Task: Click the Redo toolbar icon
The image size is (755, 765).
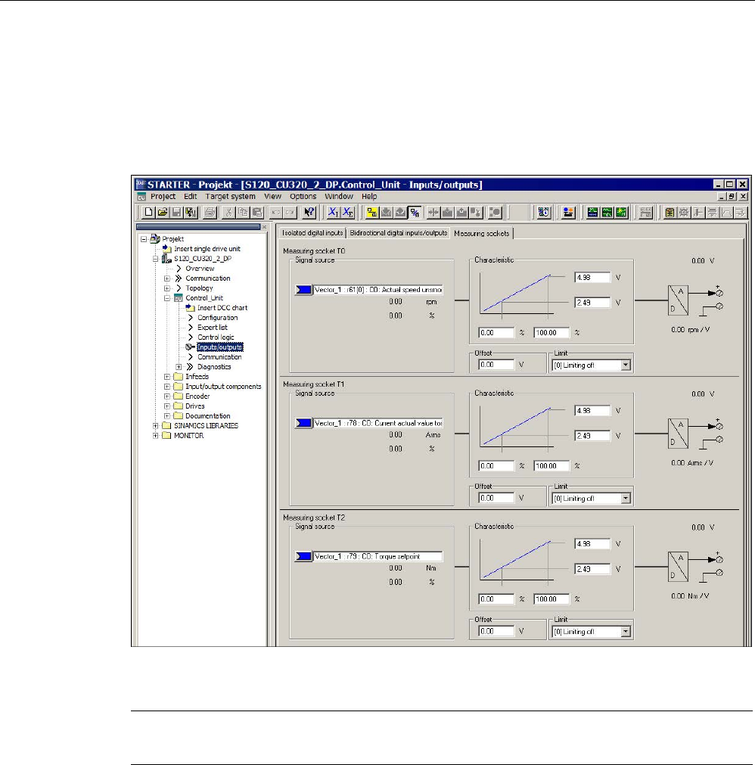Action: (290, 212)
